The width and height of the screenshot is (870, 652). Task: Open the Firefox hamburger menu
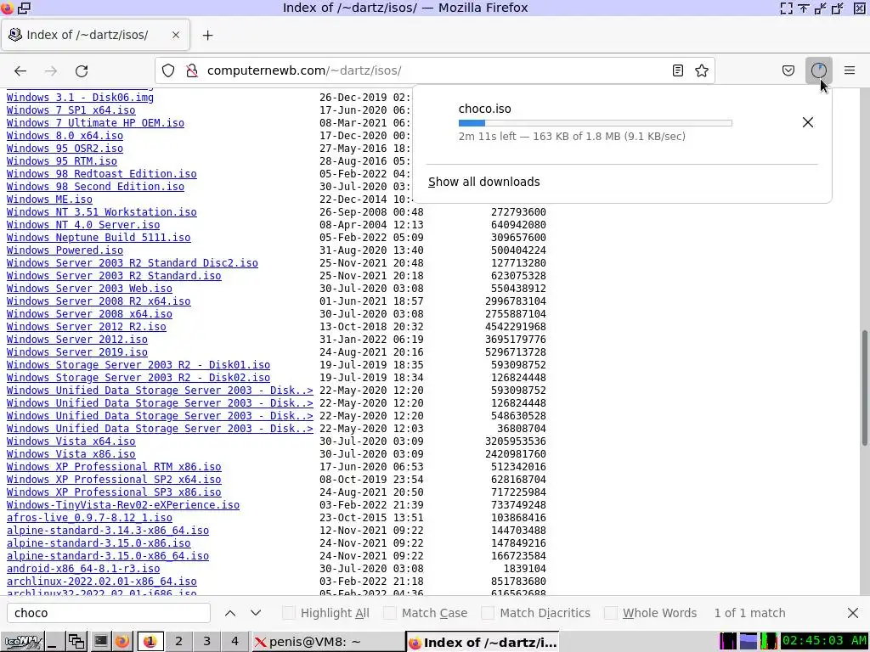[x=849, y=70]
